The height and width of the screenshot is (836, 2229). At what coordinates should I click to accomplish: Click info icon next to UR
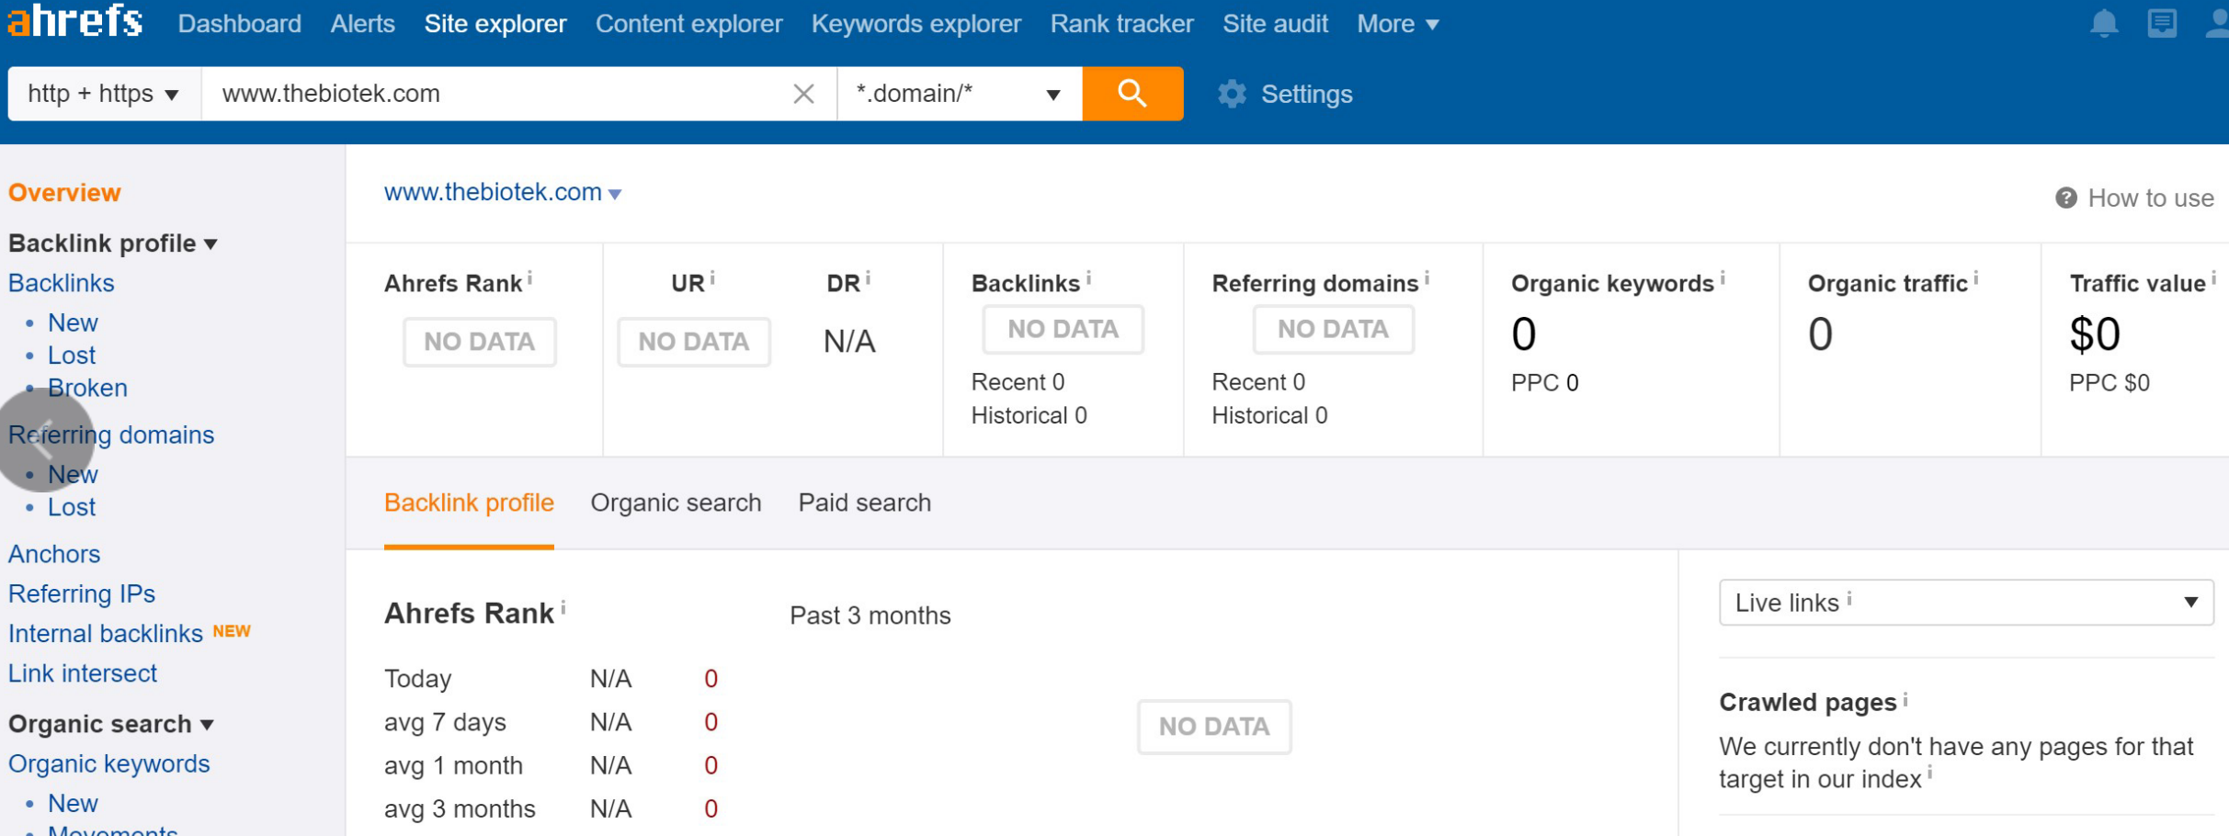click(x=713, y=278)
